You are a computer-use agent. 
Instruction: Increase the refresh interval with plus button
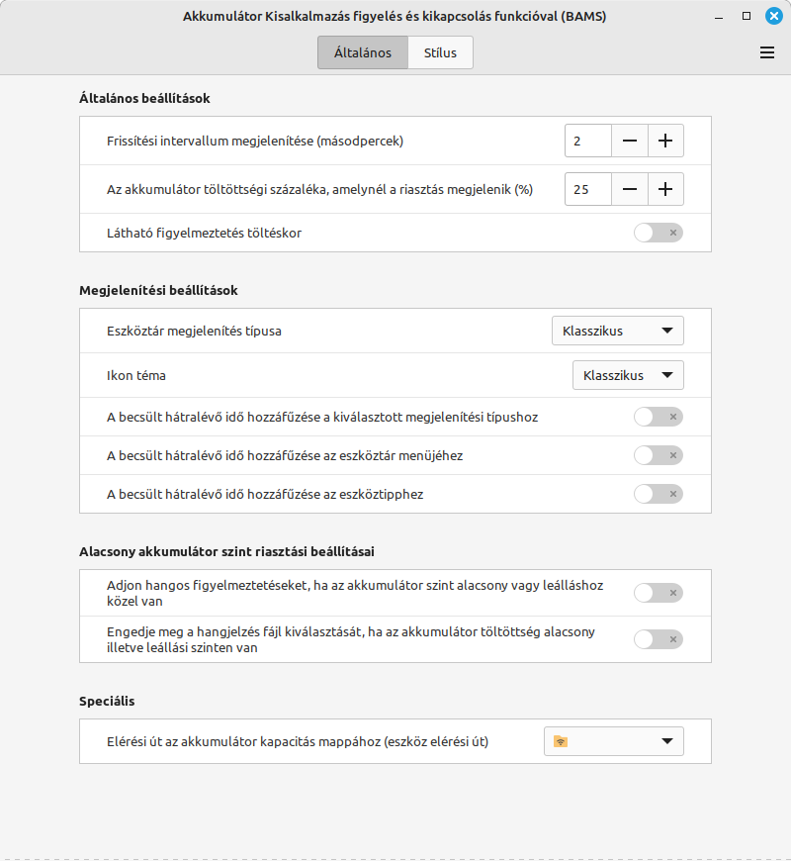point(665,141)
